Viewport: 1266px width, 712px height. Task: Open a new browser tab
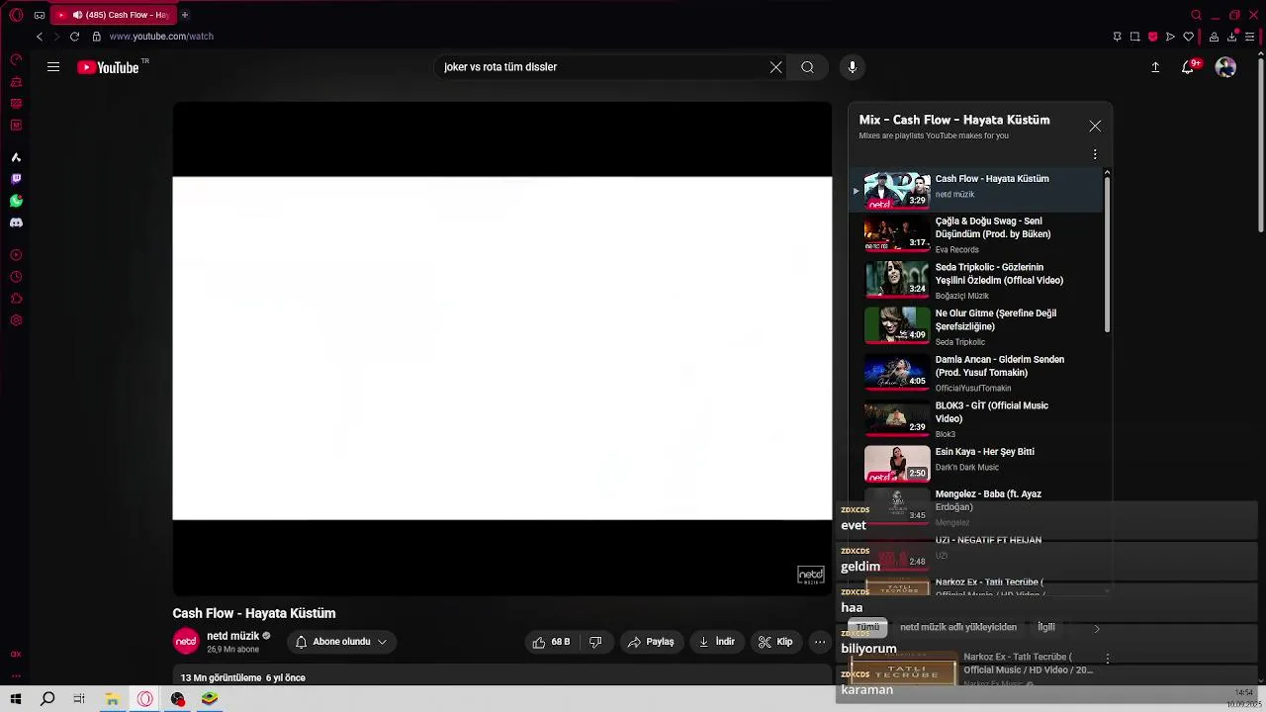(185, 15)
